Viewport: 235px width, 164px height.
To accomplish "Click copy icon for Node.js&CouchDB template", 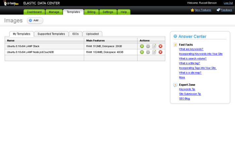I will [154, 52].
